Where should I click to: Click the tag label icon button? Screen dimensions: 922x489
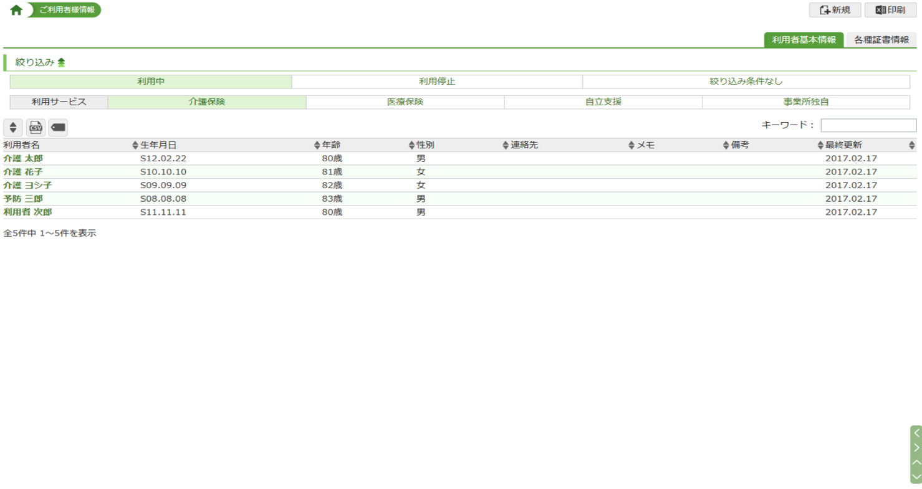[x=58, y=128]
